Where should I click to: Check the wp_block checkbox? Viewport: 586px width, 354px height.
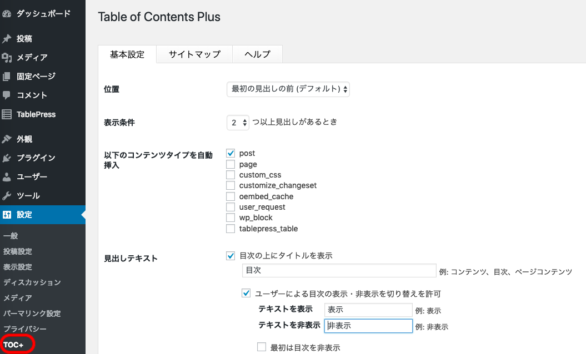tap(231, 218)
